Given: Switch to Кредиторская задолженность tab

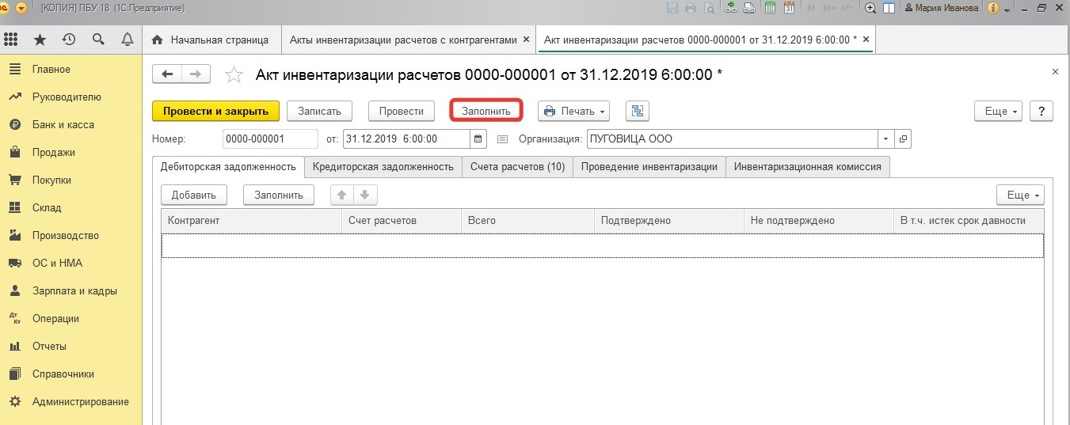Looking at the screenshot, I should point(383,167).
